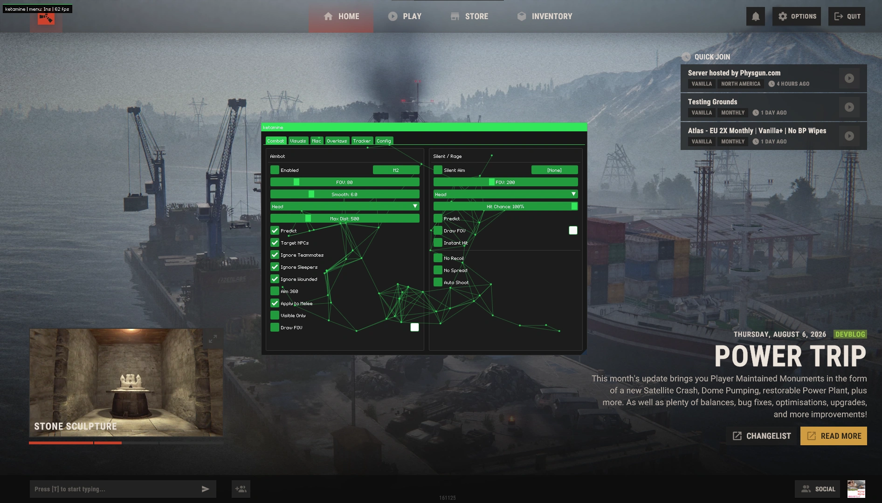The height and width of the screenshot is (503, 882).
Task: Click the Smooth: 6.0 slider
Action: (x=345, y=194)
